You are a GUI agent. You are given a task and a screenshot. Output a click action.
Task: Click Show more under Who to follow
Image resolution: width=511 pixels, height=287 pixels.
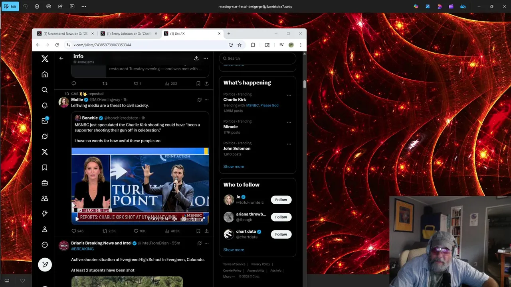234,250
